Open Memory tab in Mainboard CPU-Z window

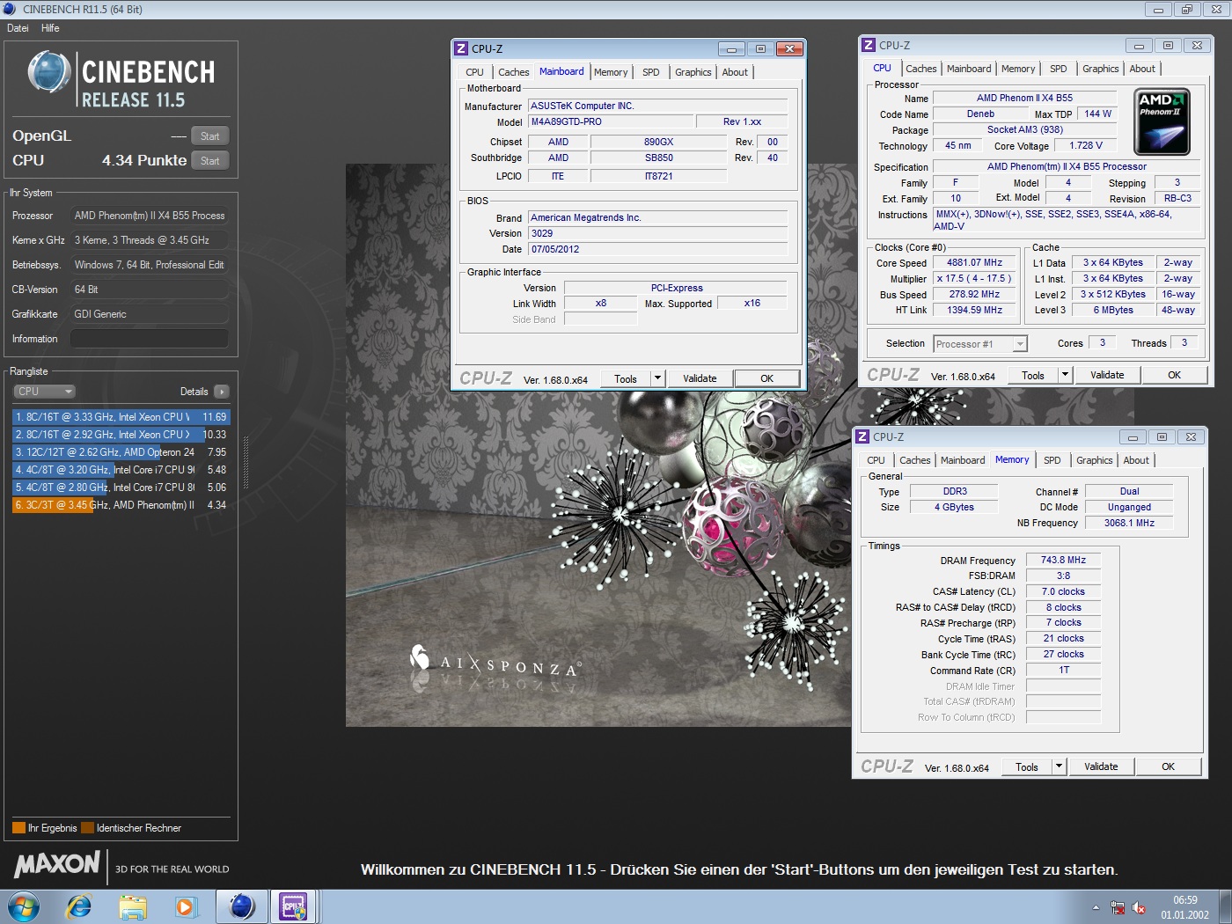click(x=611, y=72)
